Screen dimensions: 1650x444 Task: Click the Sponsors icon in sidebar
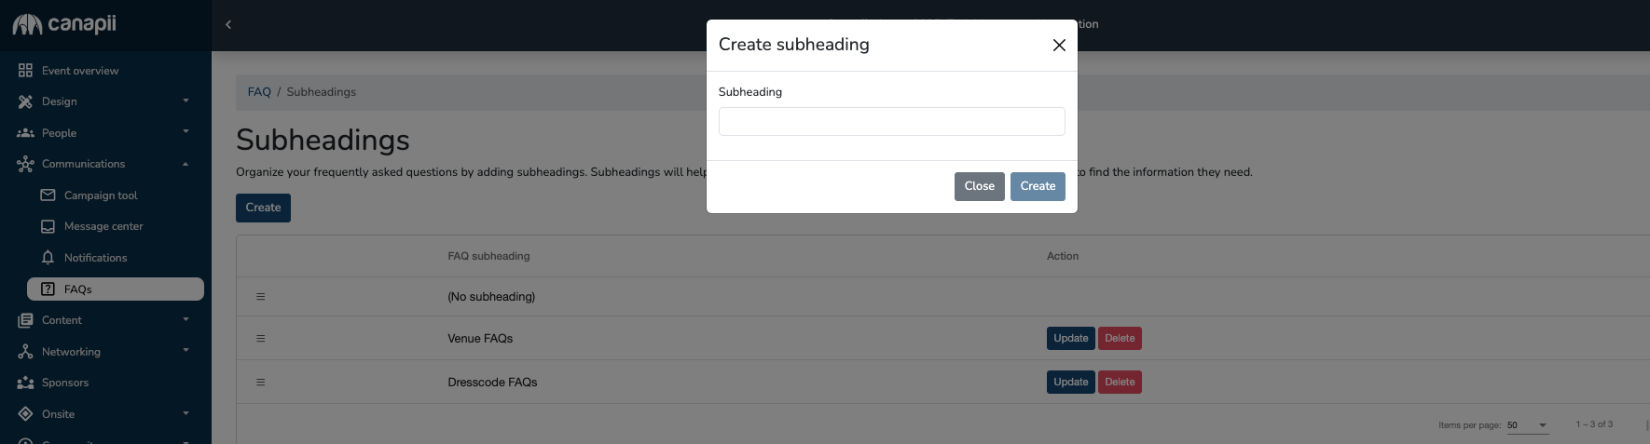click(25, 383)
